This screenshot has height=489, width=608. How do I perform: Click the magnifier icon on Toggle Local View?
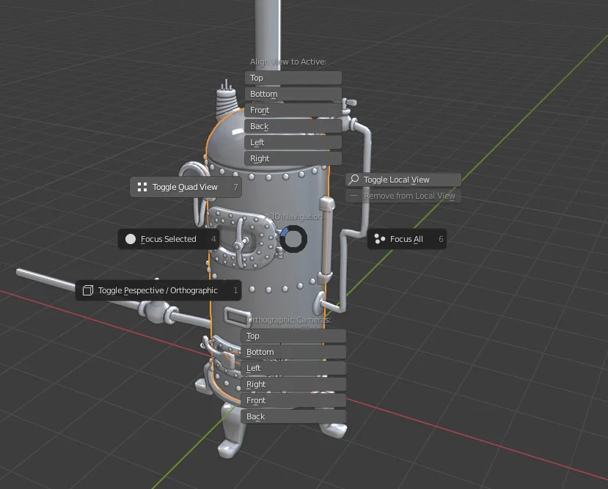[x=353, y=179]
